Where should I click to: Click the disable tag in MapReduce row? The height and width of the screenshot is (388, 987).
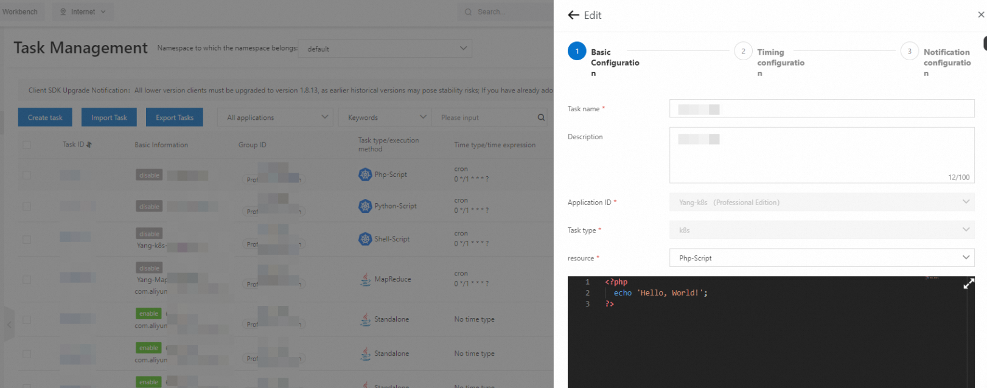tap(149, 268)
